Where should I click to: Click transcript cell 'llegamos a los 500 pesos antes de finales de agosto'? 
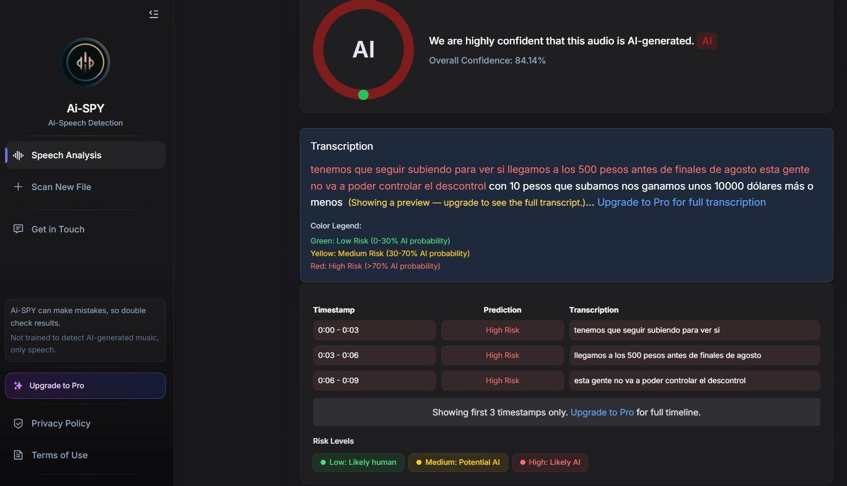(695, 355)
